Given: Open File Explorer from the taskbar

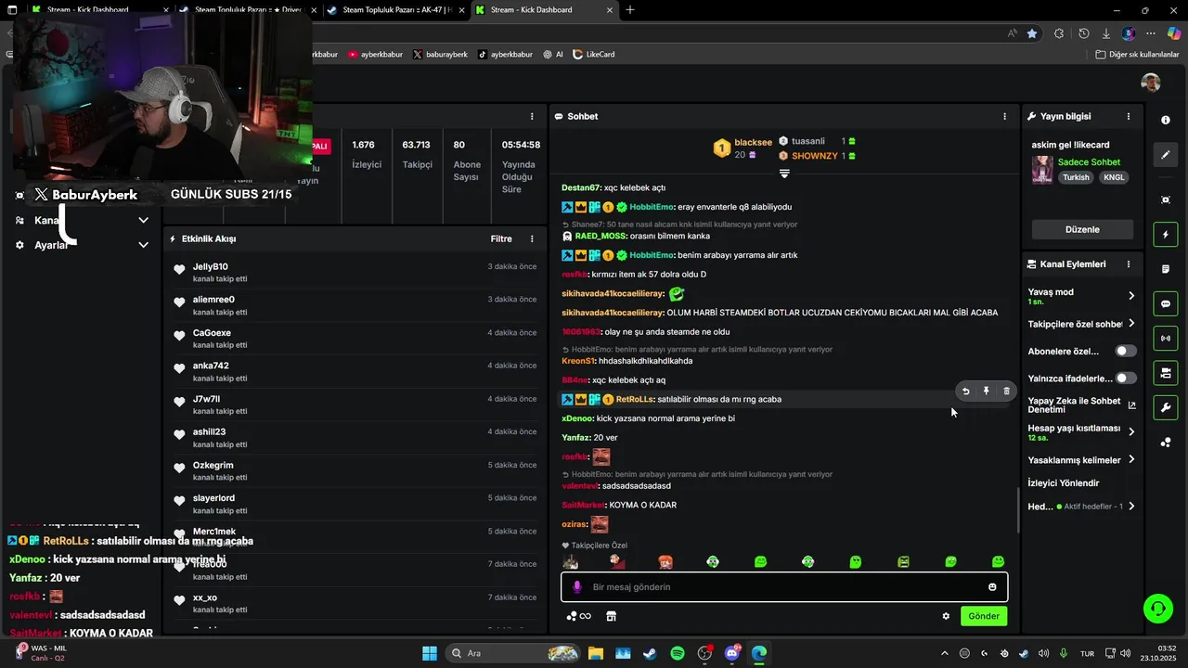Looking at the screenshot, I should pos(596,653).
